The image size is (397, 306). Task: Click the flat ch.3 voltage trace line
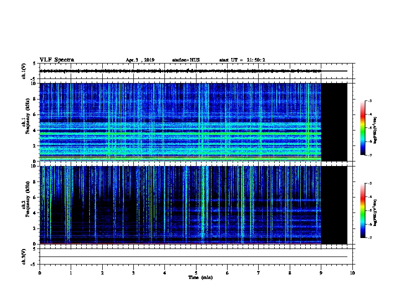point(193,257)
